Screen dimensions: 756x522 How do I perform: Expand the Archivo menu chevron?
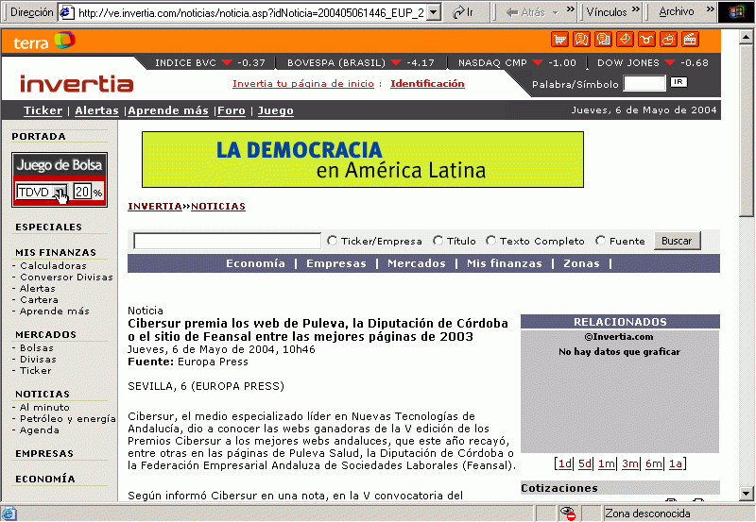[711, 9]
